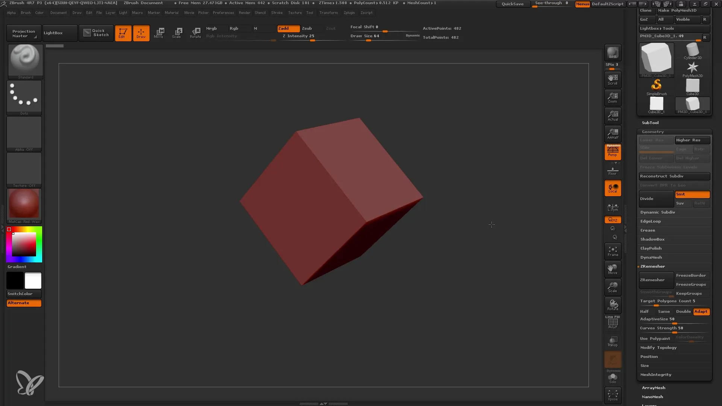The width and height of the screenshot is (722, 406).
Task: Select the Scale tool in toolbar
Action: click(x=176, y=32)
